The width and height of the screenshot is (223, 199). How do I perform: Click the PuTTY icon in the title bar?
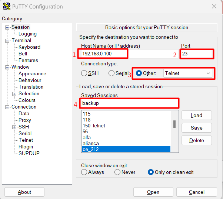(7, 6)
